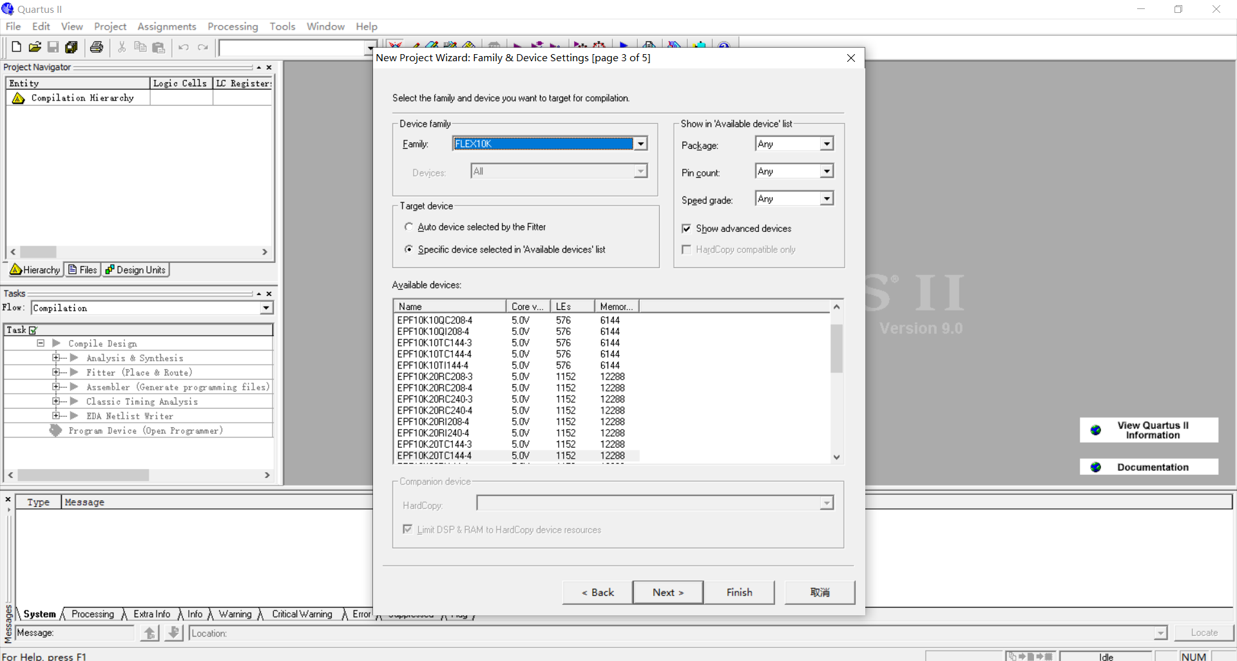Click the LEs column header
Image resolution: width=1237 pixels, height=661 pixels.
pyautogui.click(x=572, y=307)
